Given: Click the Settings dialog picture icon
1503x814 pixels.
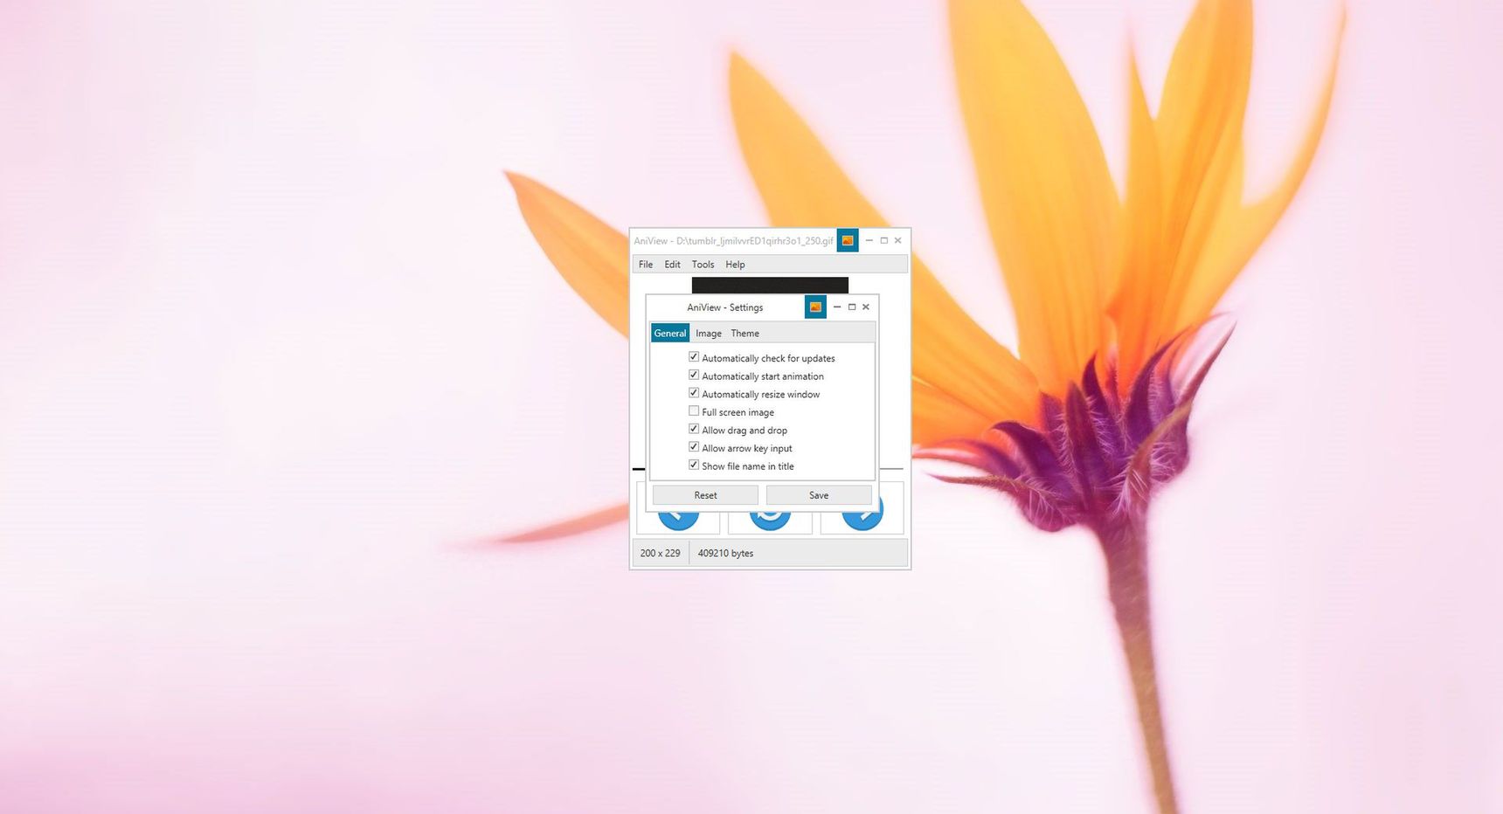Looking at the screenshot, I should (x=815, y=307).
